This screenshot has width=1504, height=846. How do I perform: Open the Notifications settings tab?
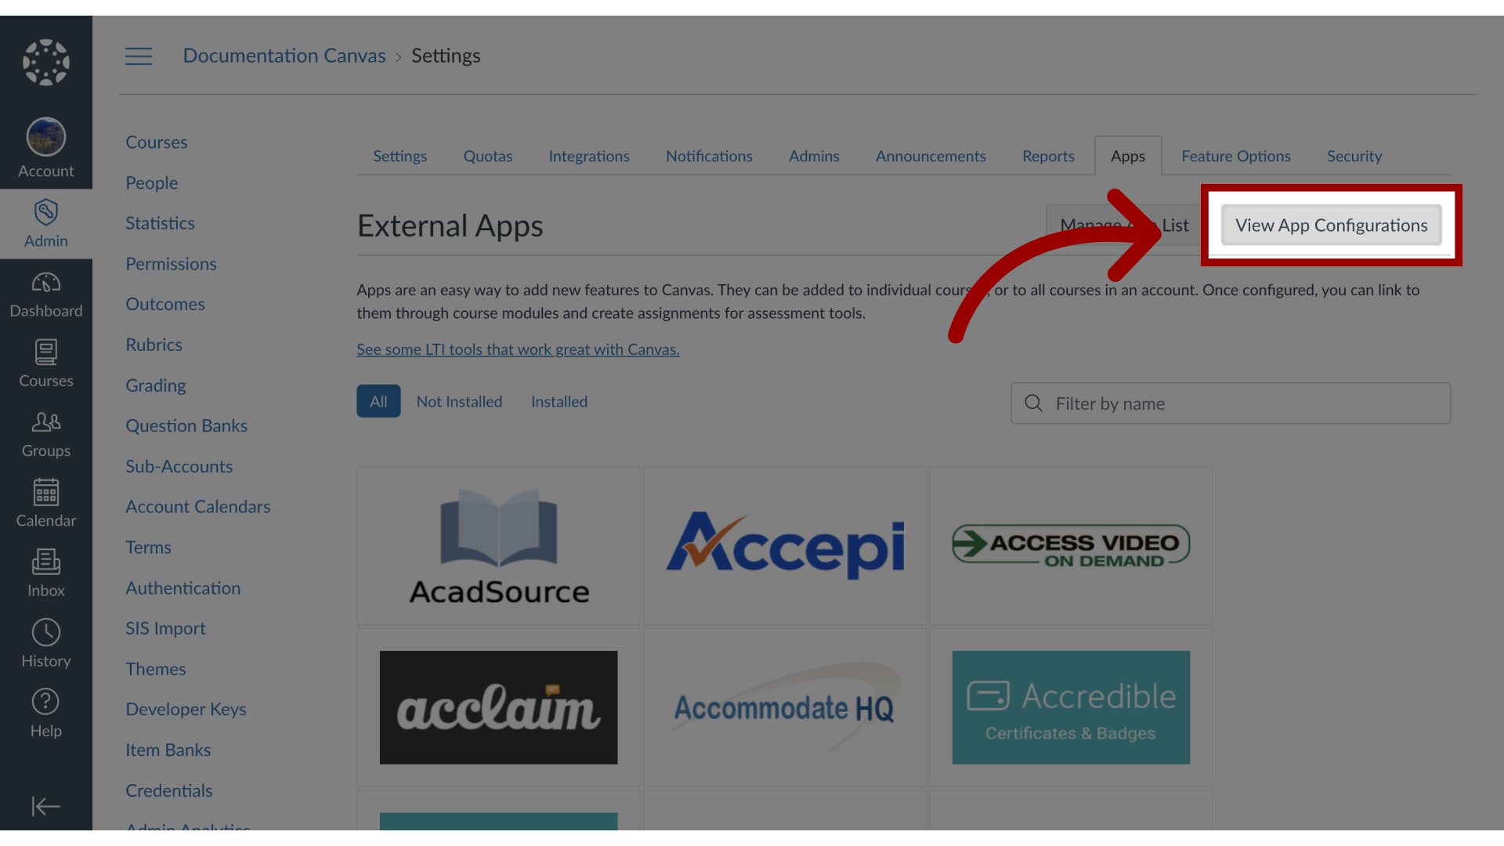pos(709,156)
